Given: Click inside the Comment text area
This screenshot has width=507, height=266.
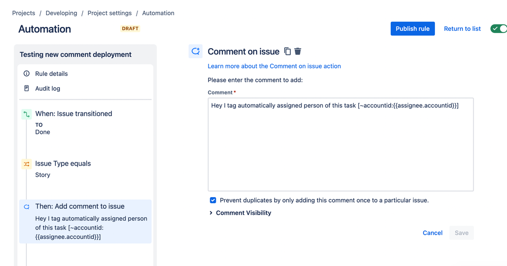Looking at the screenshot, I should (x=340, y=147).
